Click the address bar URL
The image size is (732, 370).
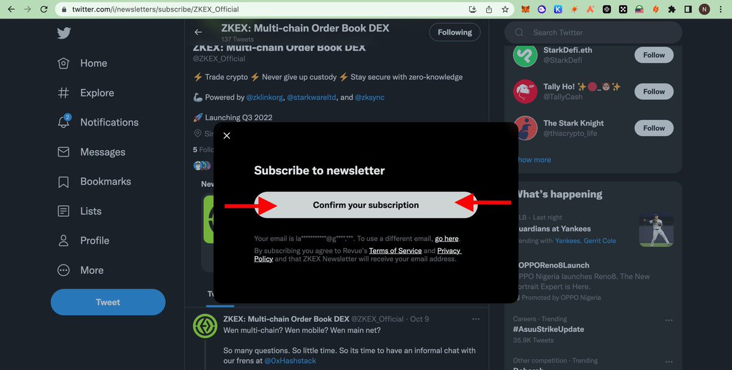point(155,9)
